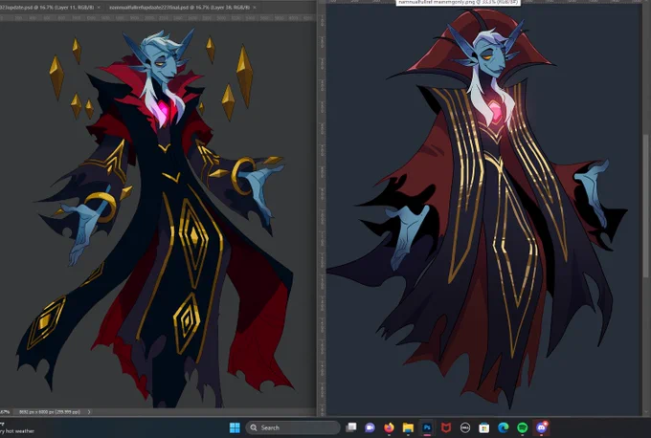Open the hot weather widget on taskbar
Viewport: 651px width, 438px height.
[x=17, y=428]
